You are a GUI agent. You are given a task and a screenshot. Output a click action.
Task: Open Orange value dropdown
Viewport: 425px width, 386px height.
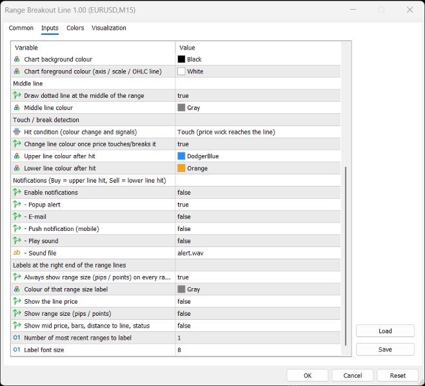click(x=258, y=168)
